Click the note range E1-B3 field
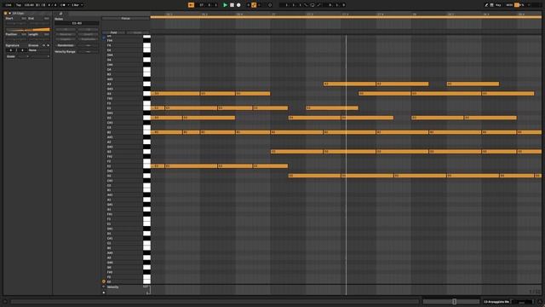The width and height of the screenshot is (545, 307). [77, 23]
